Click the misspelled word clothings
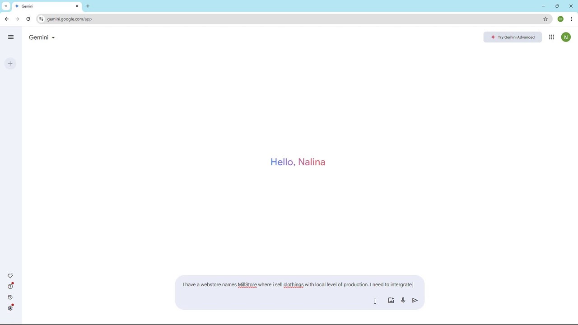578x325 pixels. [x=294, y=285]
